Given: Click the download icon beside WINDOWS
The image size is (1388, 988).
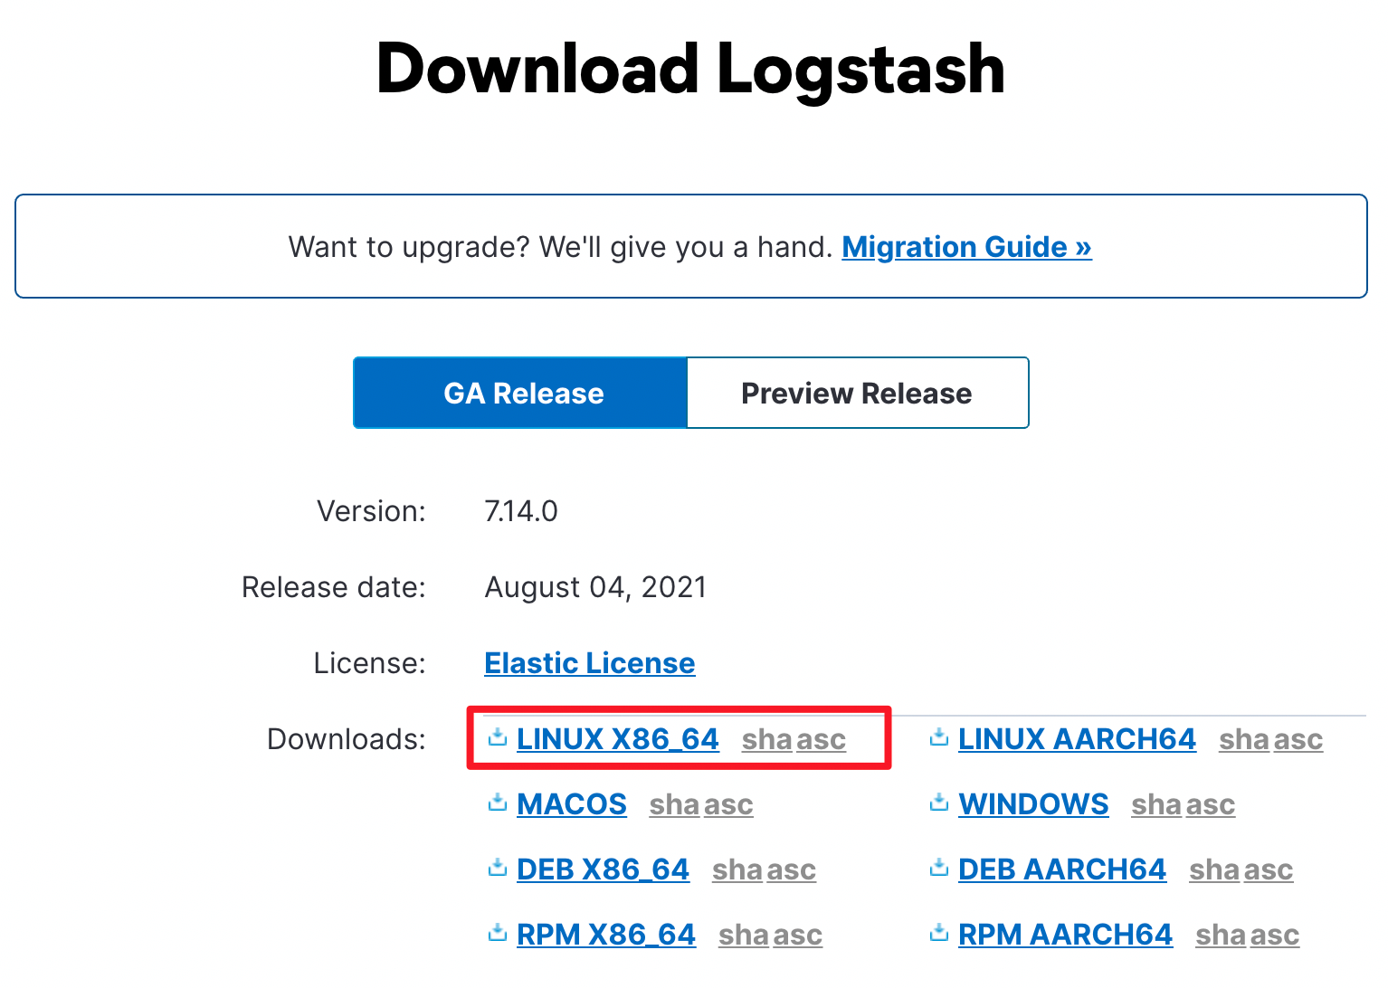Looking at the screenshot, I should click(x=939, y=803).
